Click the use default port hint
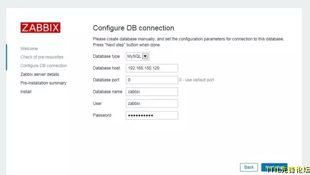This screenshot has height=175, width=310. pyautogui.click(x=197, y=80)
